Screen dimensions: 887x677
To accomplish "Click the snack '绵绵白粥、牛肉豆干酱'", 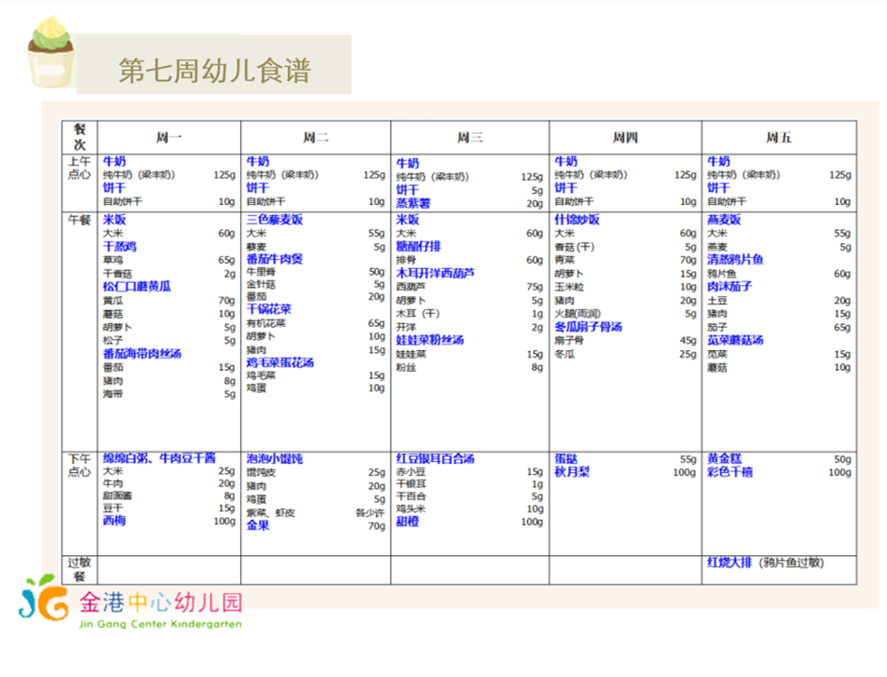I will coord(159,458).
